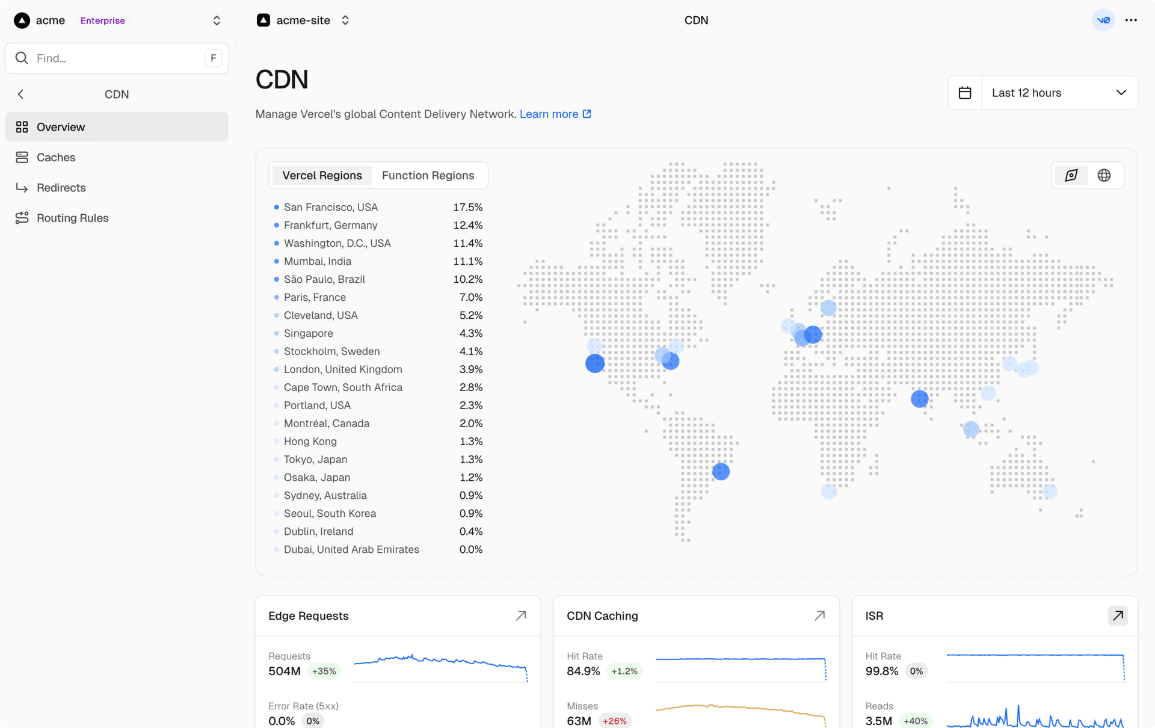Go to Routing Rules page
The height and width of the screenshot is (728, 1155).
(72, 218)
